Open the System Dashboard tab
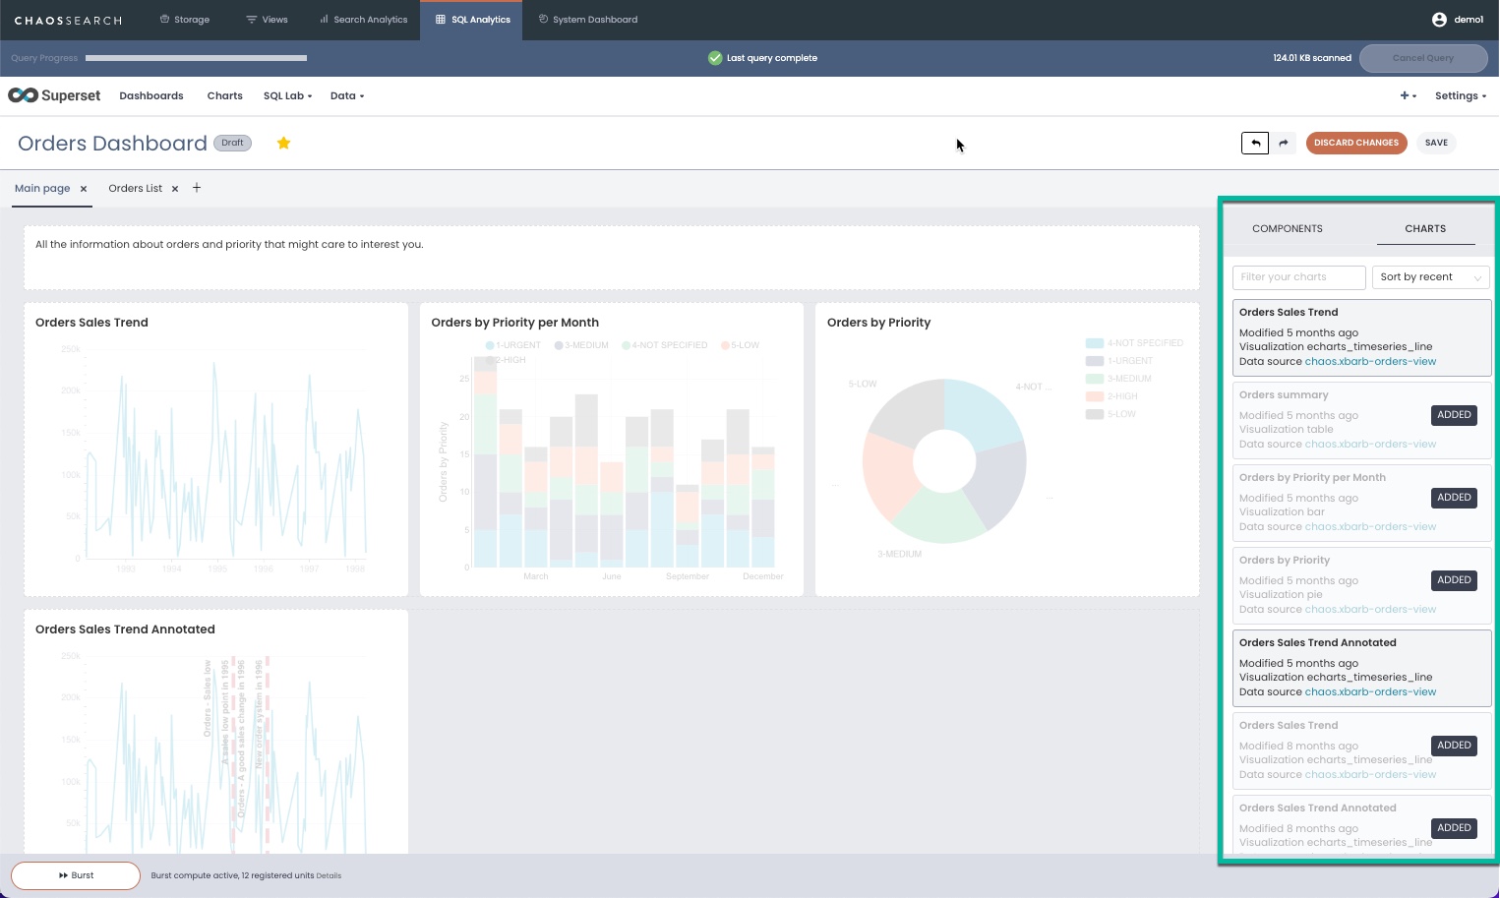This screenshot has height=898, width=1500. pos(588,20)
